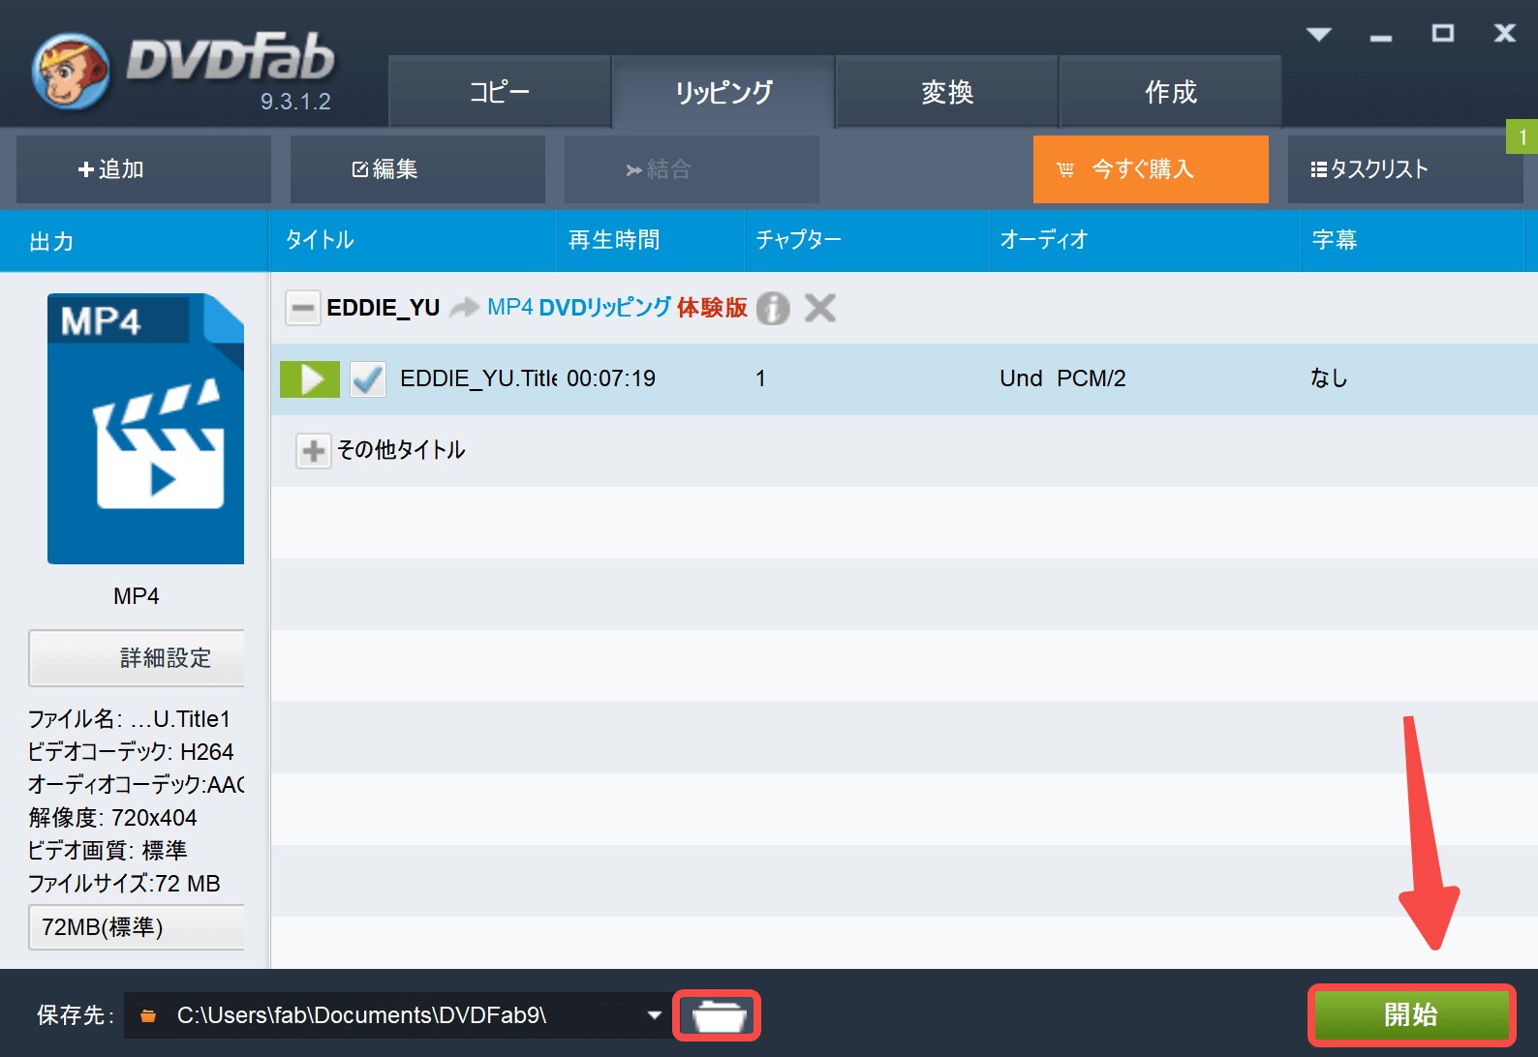
Task: Switch to 変換 tab
Action: pos(947,92)
